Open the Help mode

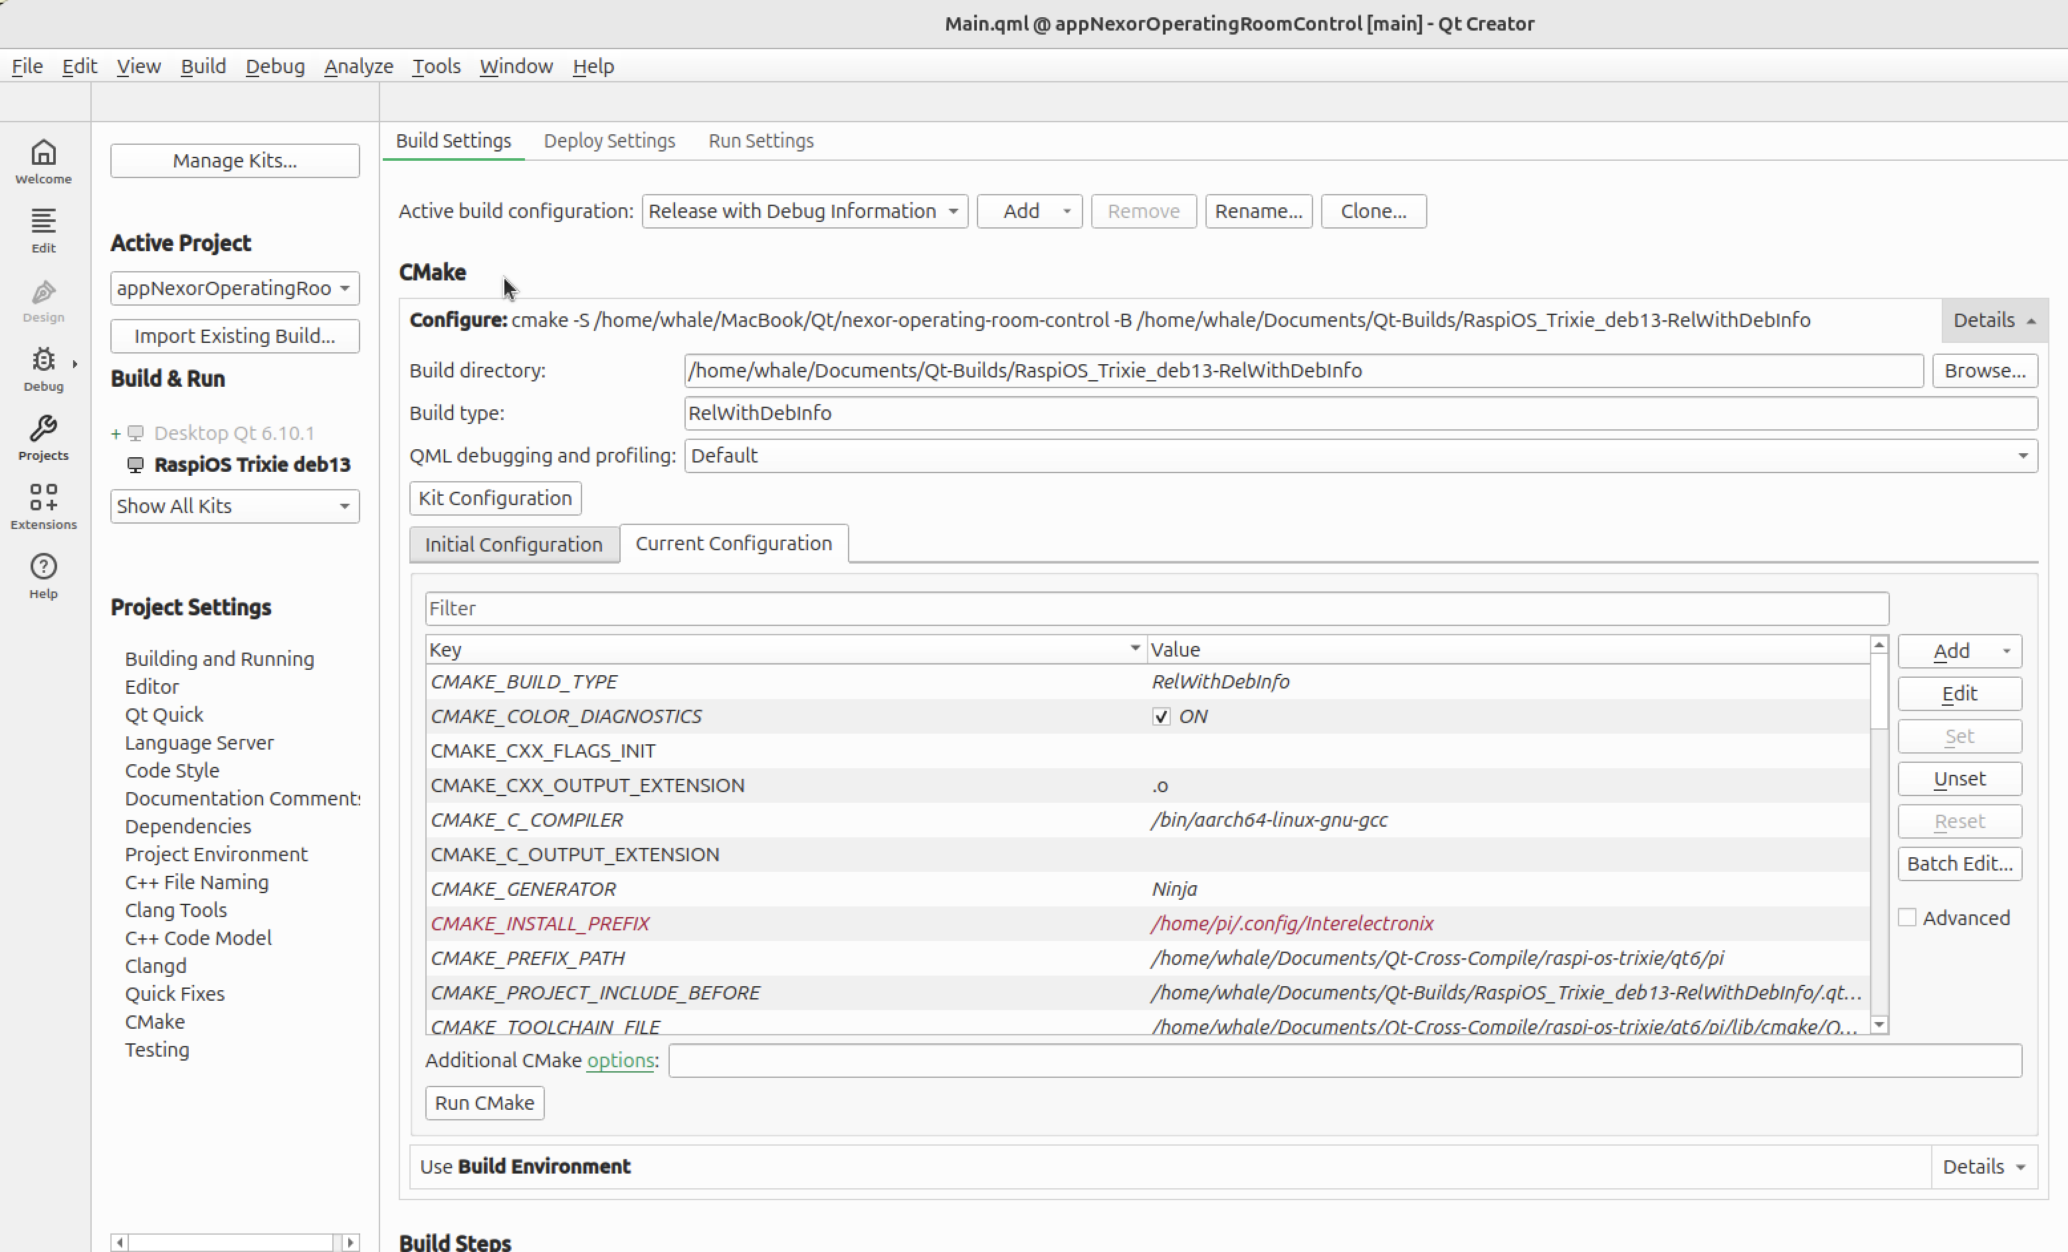[x=43, y=574]
